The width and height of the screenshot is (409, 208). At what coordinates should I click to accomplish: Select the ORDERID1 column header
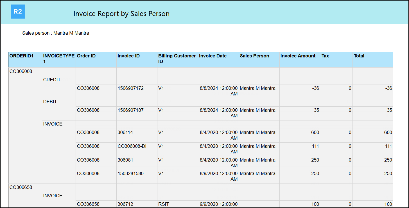(x=22, y=56)
